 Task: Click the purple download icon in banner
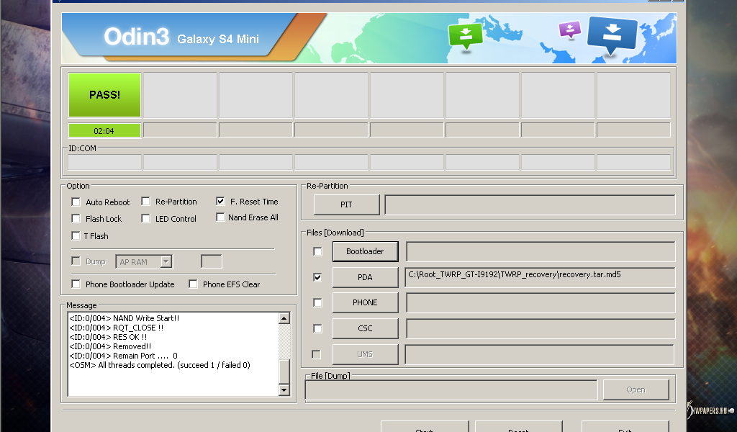click(x=569, y=30)
